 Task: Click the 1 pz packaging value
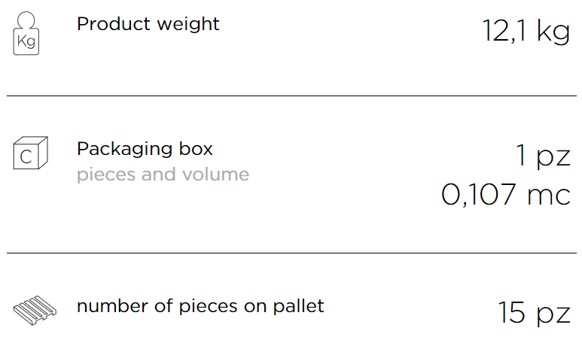[543, 156]
